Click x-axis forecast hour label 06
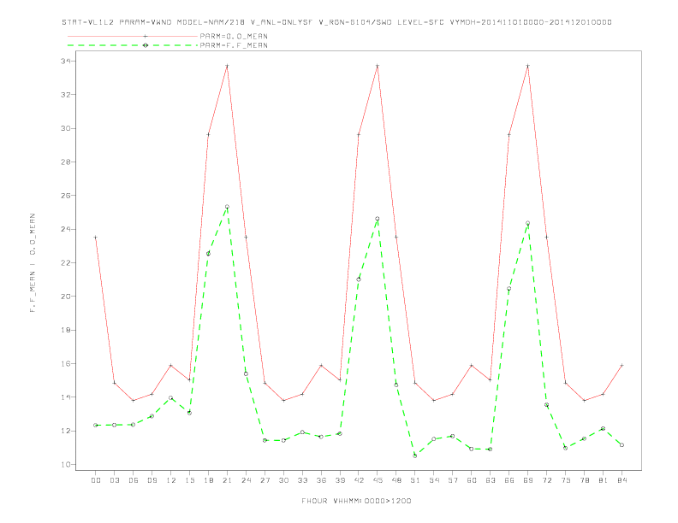Image resolution: width=678 pixels, height=523 pixels. click(x=134, y=480)
